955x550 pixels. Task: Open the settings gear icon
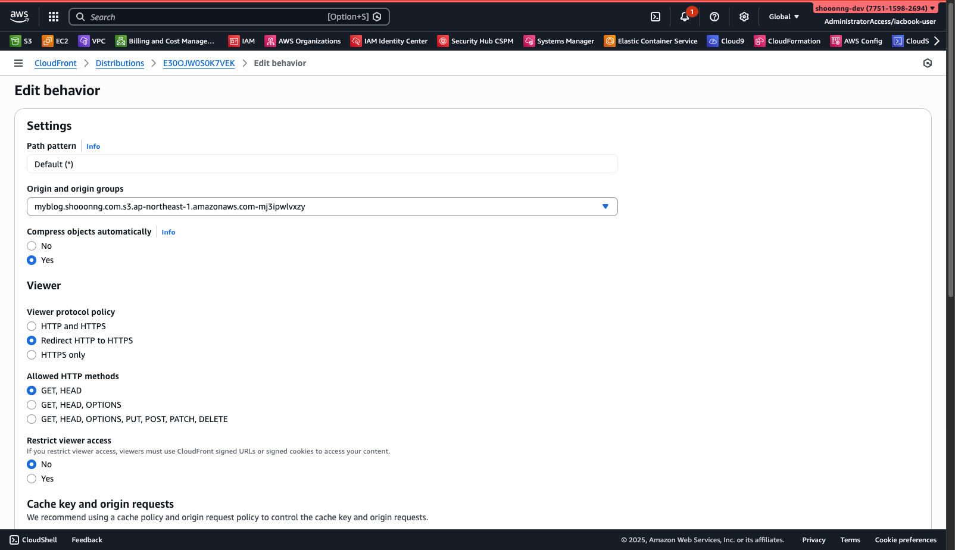(x=744, y=17)
